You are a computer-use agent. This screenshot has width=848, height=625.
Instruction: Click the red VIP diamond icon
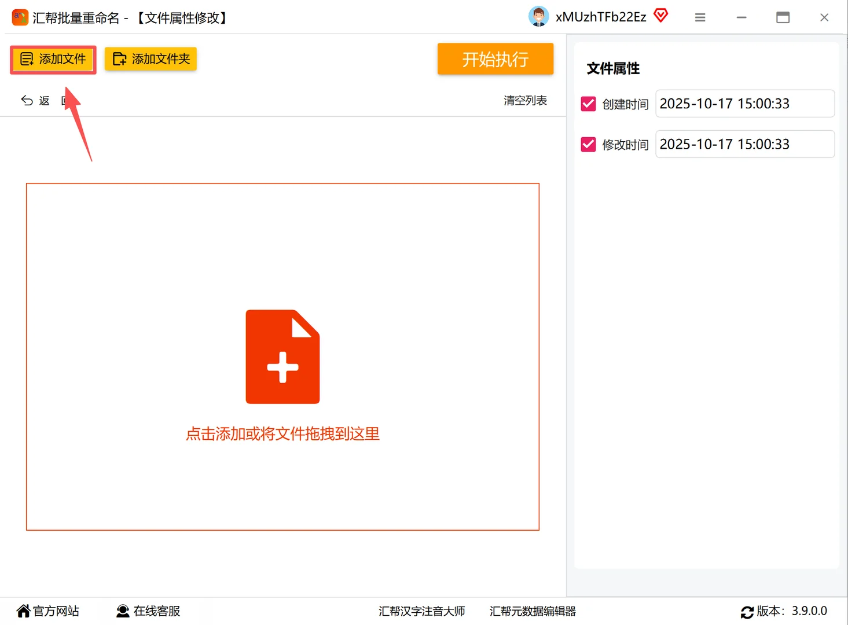pyautogui.click(x=660, y=15)
